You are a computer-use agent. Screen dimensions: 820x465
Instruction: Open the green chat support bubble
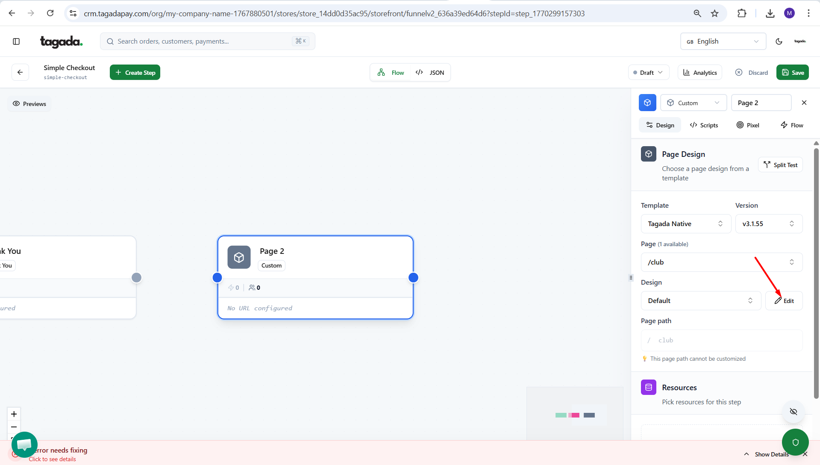[24, 444]
